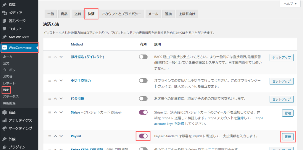
Task: Open クーポン in the sidebar
Action: [x=9, y=70]
